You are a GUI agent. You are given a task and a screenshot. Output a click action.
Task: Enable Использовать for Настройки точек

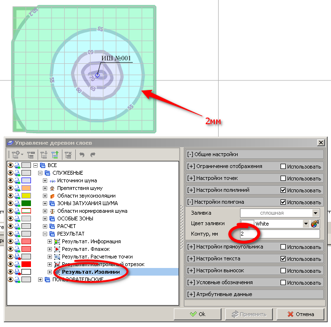pos(283,178)
